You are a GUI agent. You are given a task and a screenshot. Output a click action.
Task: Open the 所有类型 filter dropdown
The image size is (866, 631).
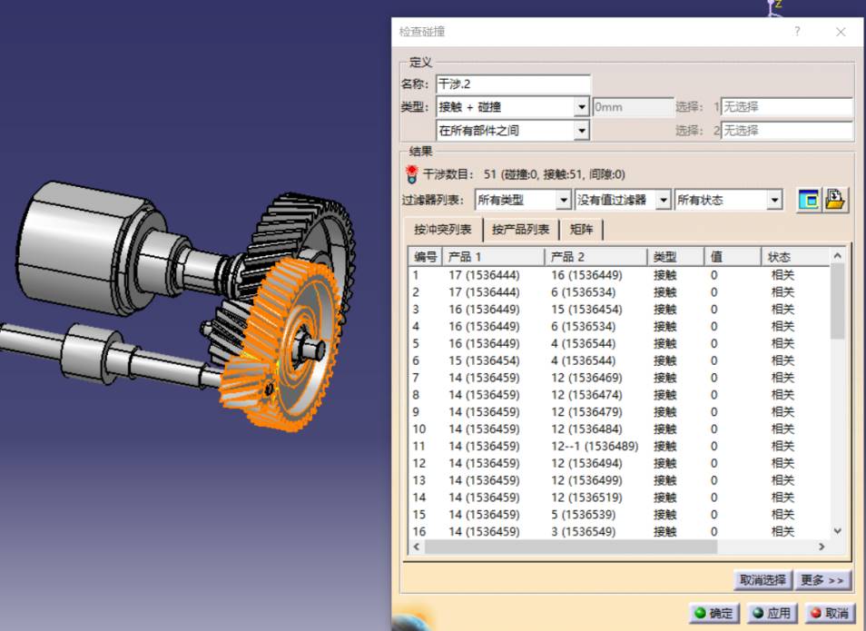[564, 200]
